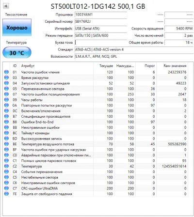Click the total work time field 18 ч

179,43
